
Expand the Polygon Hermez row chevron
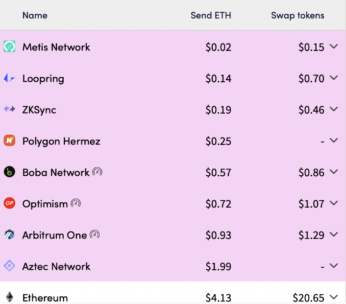click(x=334, y=140)
